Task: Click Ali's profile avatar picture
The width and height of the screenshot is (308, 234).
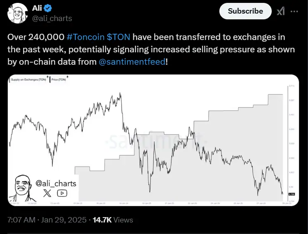Action: 16,13
